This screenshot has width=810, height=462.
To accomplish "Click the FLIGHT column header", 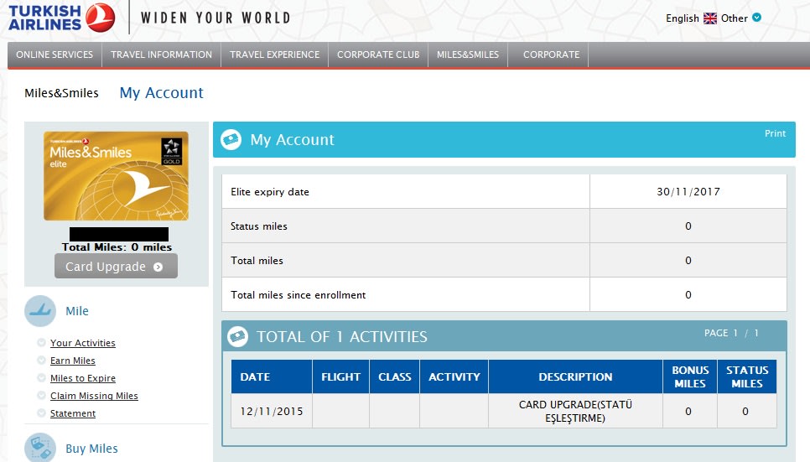I will click(341, 377).
